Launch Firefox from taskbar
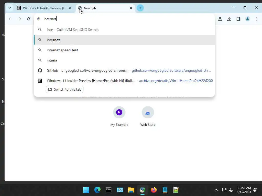The image size is (262, 196). tap(154, 190)
